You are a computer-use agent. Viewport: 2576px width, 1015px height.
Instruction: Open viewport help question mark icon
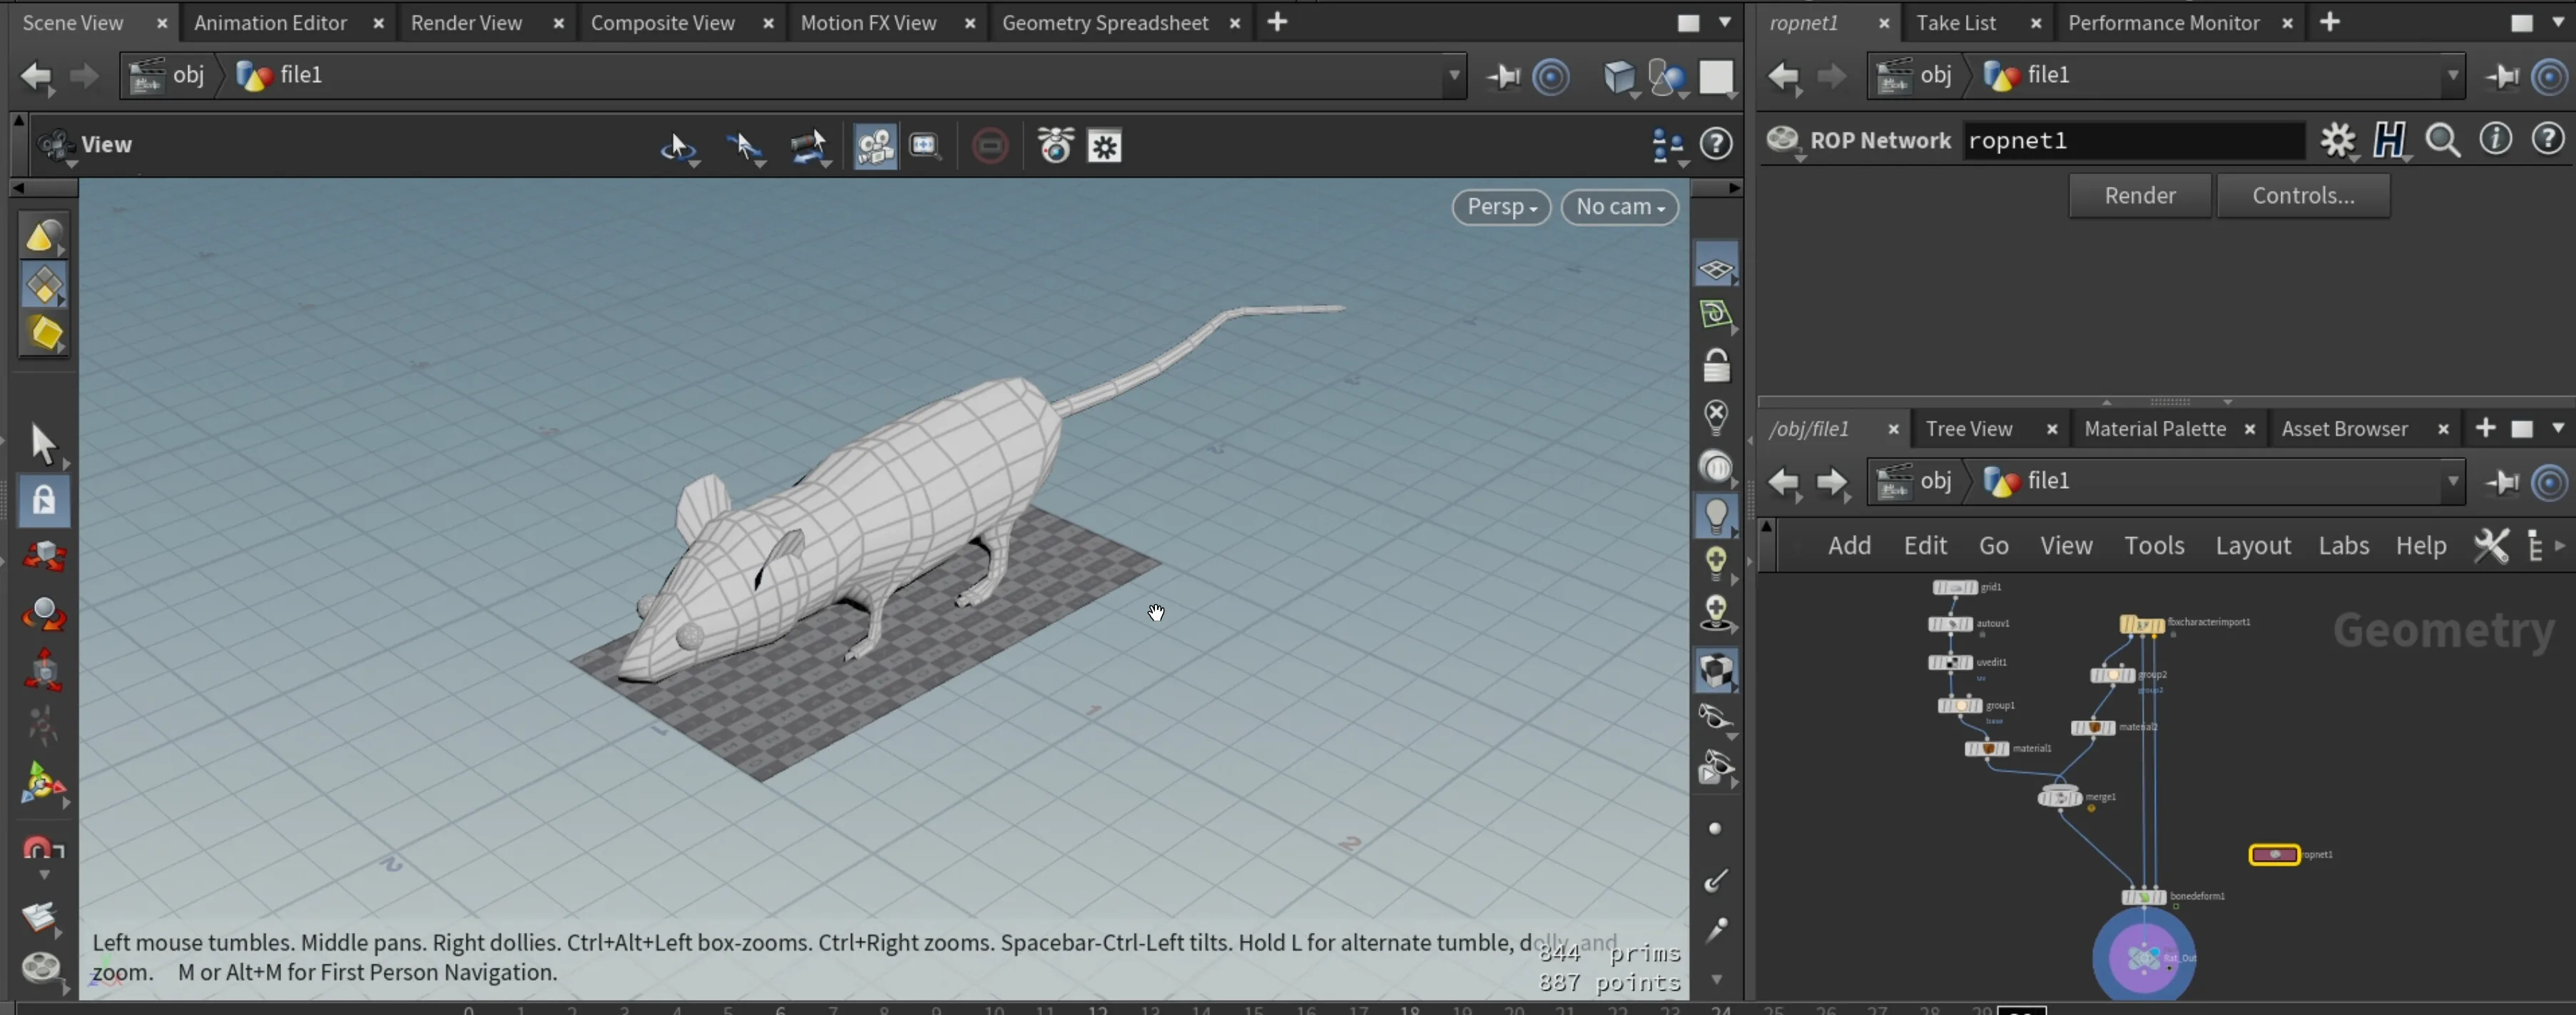pyautogui.click(x=1716, y=144)
